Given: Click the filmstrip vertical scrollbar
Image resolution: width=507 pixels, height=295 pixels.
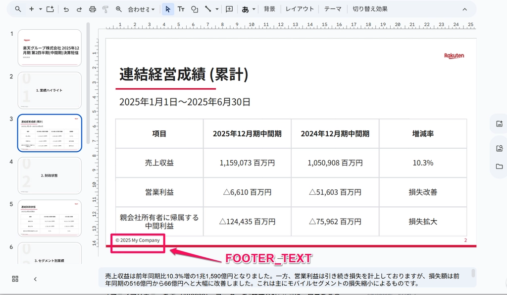Looking at the screenshot, I should click(x=88, y=83).
